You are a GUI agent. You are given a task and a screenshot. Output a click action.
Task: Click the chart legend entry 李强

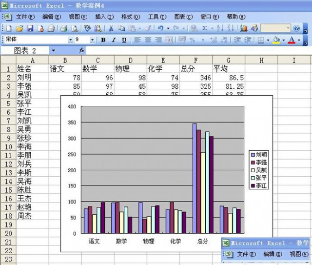(x=261, y=162)
